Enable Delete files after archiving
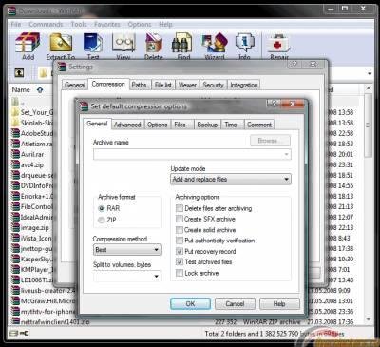The height and width of the screenshot is (347, 380). [x=180, y=208]
